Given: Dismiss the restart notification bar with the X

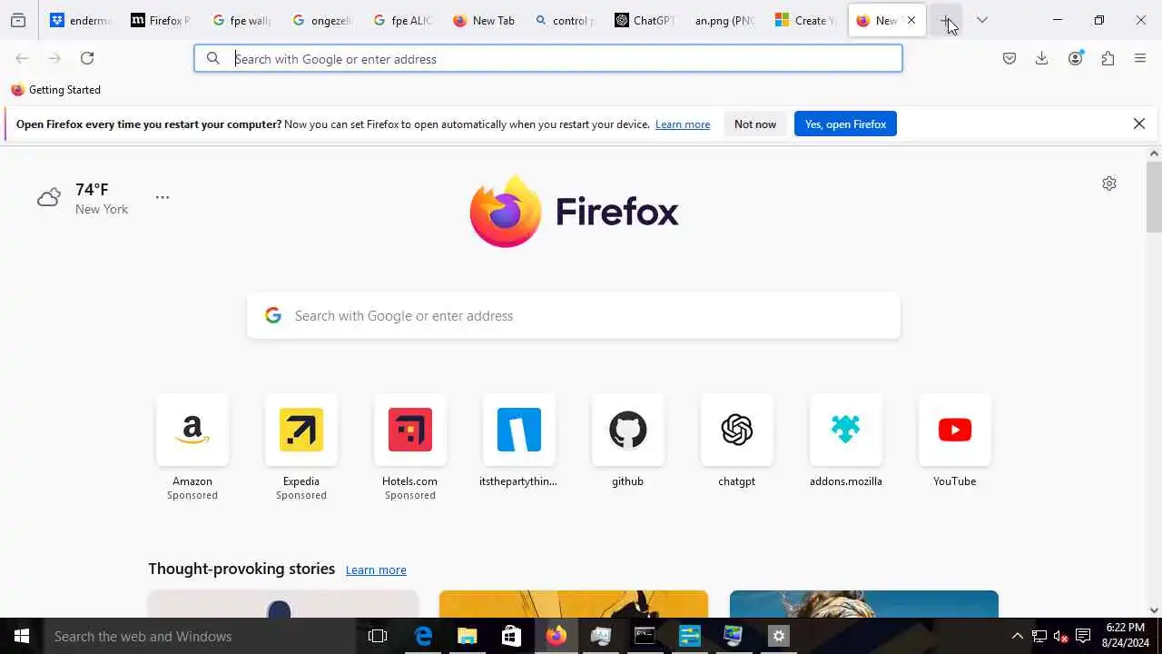Looking at the screenshot, I should 1139,124.
